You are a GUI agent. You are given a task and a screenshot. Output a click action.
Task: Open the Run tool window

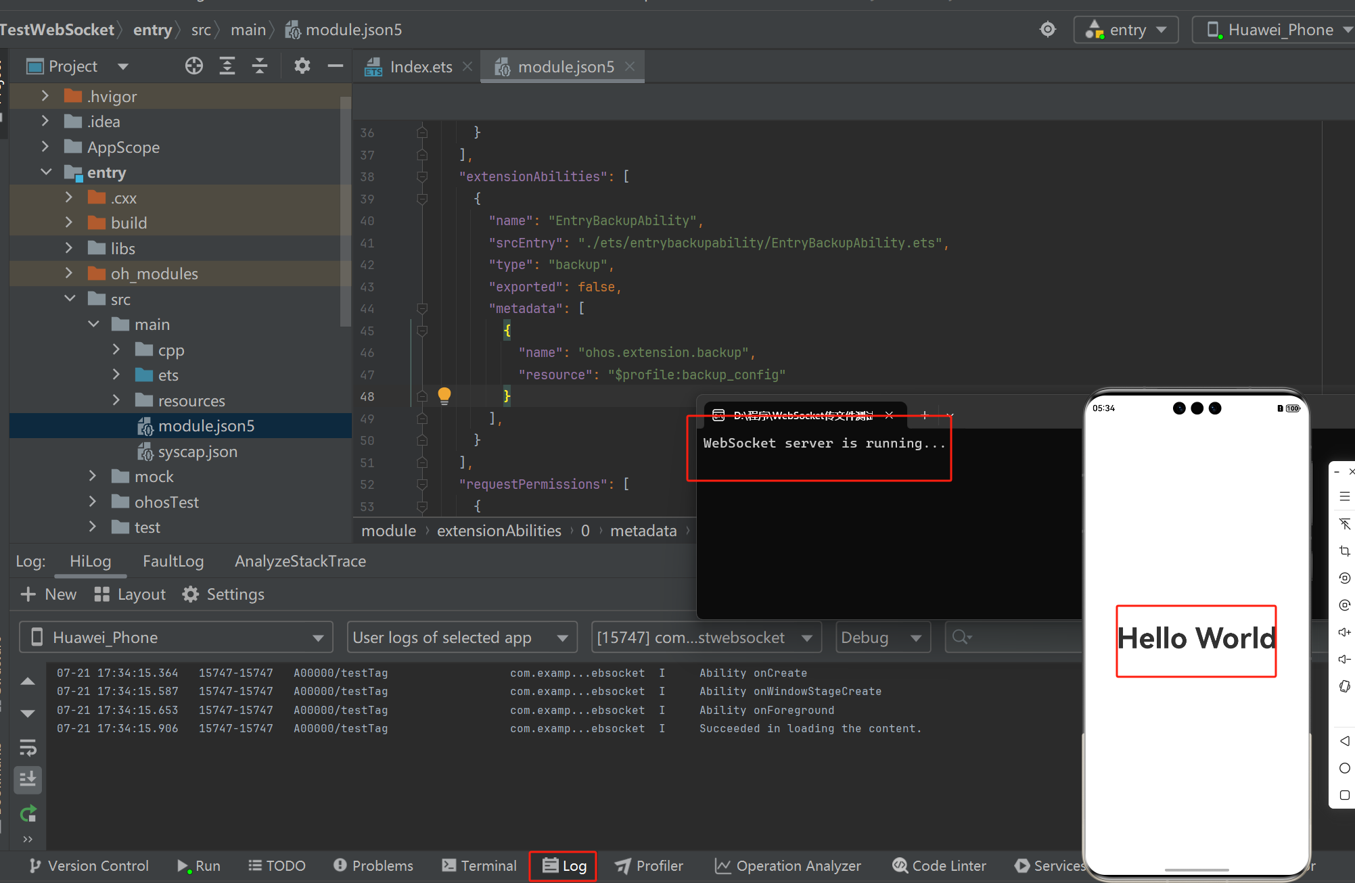199,865
